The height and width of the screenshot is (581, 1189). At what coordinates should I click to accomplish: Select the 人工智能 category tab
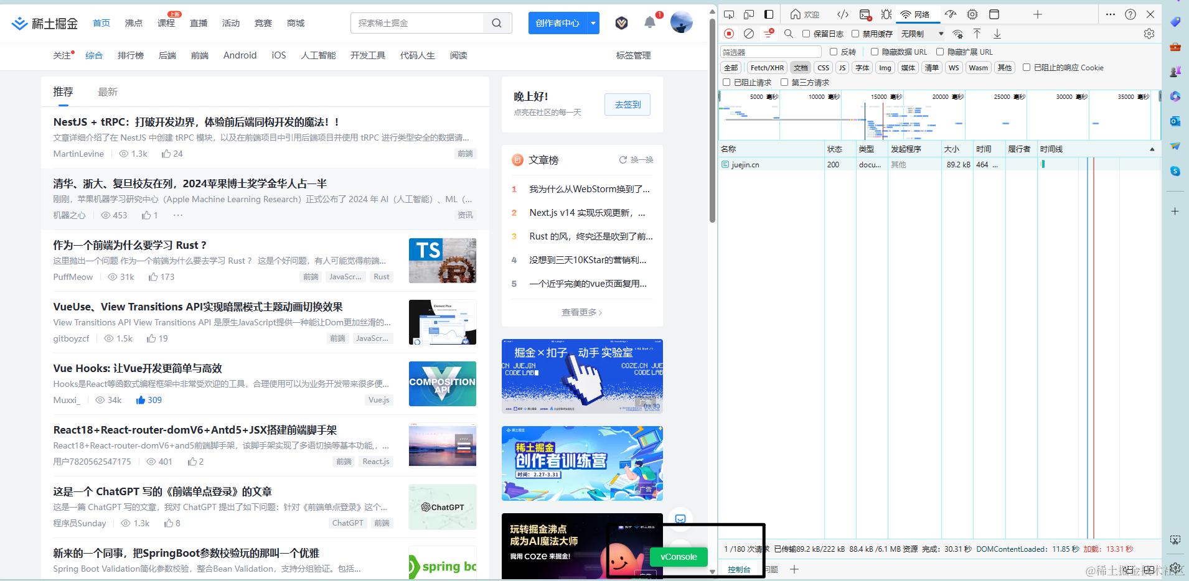[x=318, y=55]
